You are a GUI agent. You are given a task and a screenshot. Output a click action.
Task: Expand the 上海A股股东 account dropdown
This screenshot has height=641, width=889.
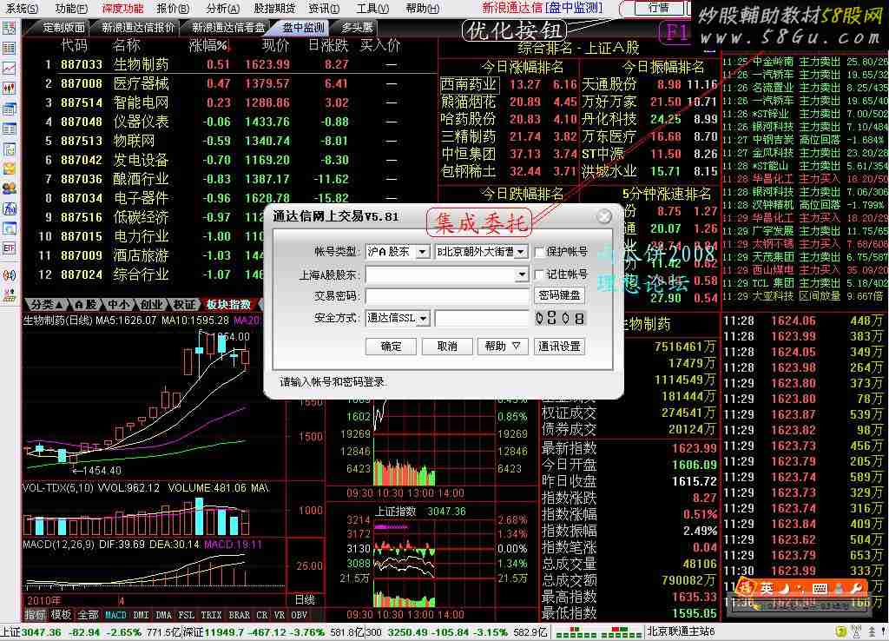coord(521,274)
